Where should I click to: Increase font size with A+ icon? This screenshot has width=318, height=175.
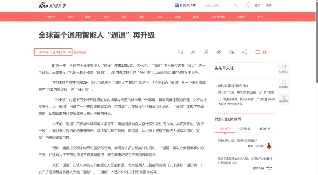(x=206, y=52)
